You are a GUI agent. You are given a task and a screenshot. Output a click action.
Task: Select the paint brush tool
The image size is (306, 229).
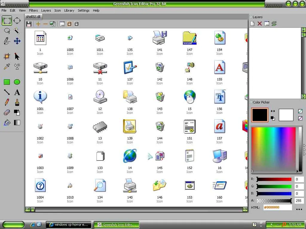click(17, 102)
